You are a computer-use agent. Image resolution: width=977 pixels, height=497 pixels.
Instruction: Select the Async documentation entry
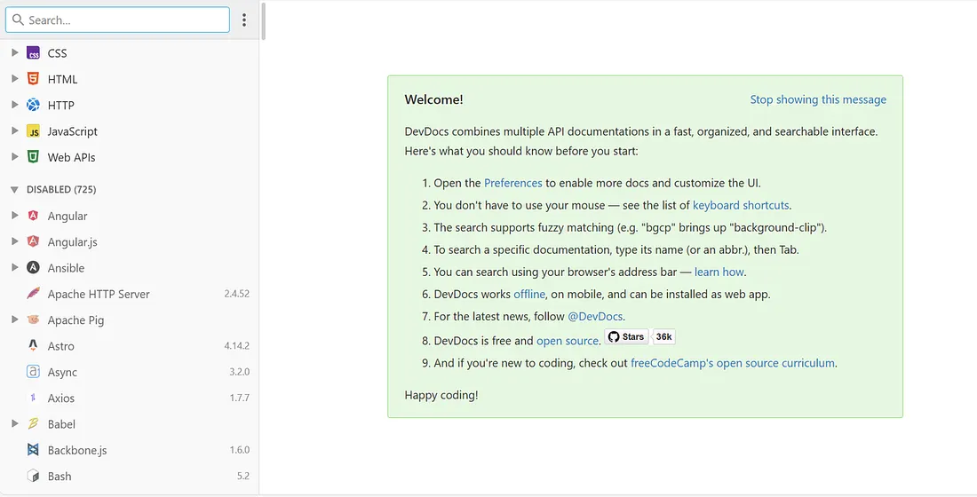tap(130, 372)
